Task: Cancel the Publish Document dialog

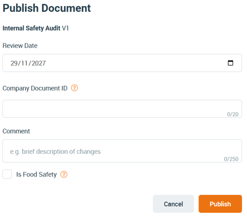Action: (x=173, y=204)
